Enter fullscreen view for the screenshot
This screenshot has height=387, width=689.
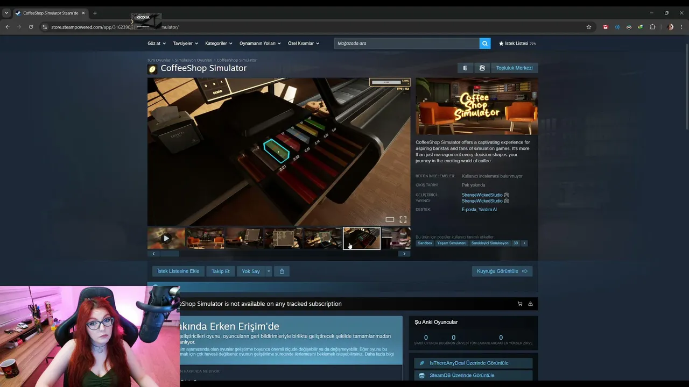(x=403, y=219)
